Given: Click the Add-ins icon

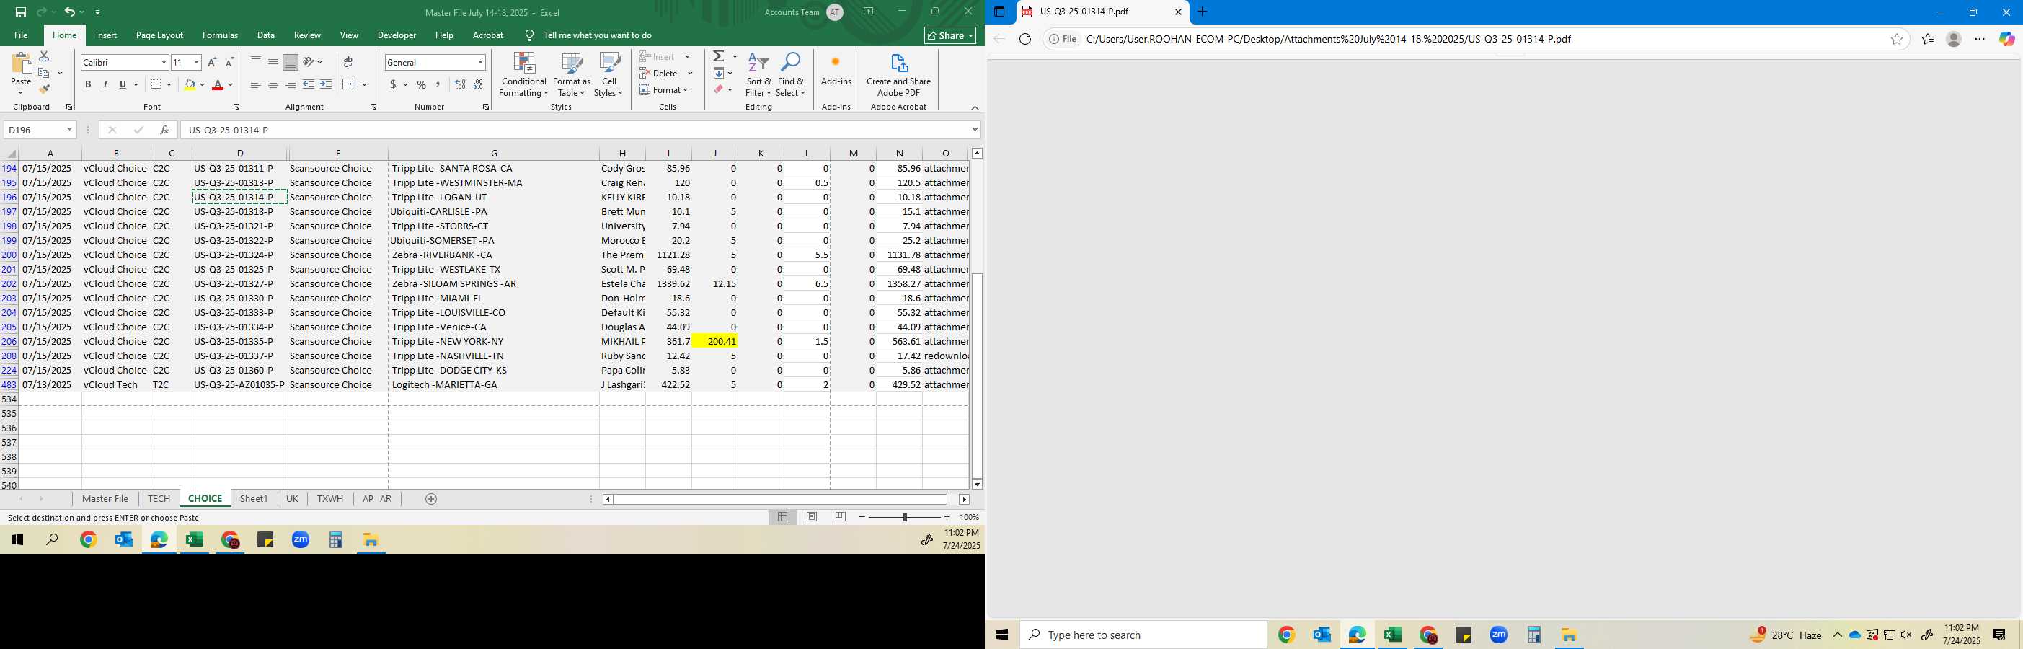Looking at the screenshot, I should [x=836, y=70].
